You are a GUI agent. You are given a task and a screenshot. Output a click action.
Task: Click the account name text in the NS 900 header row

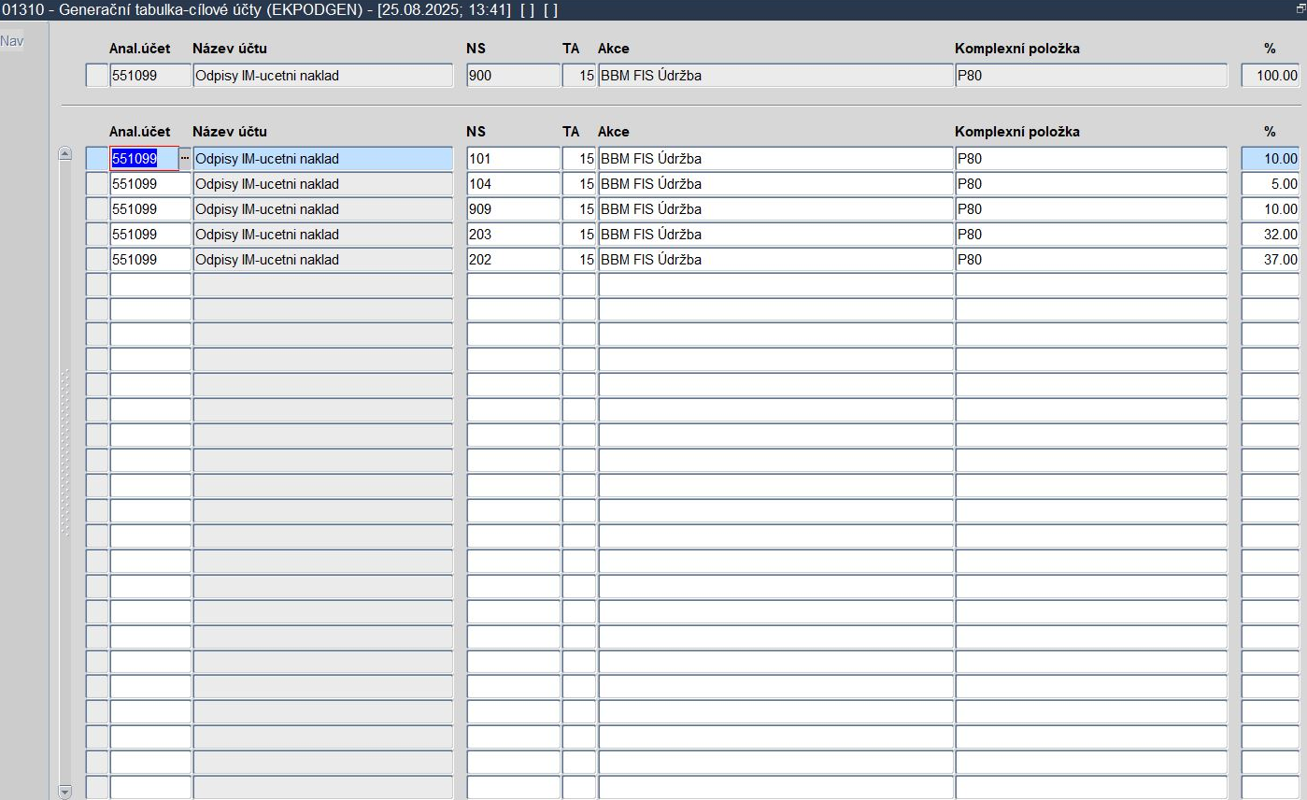(267, 76)
